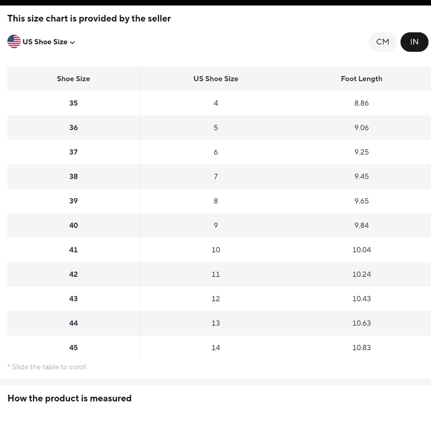Image resolution: width=431 pixels, height=431 pixels.
Task: Click the 'Slide the table to scroll' hint
Action: point(47,367)
